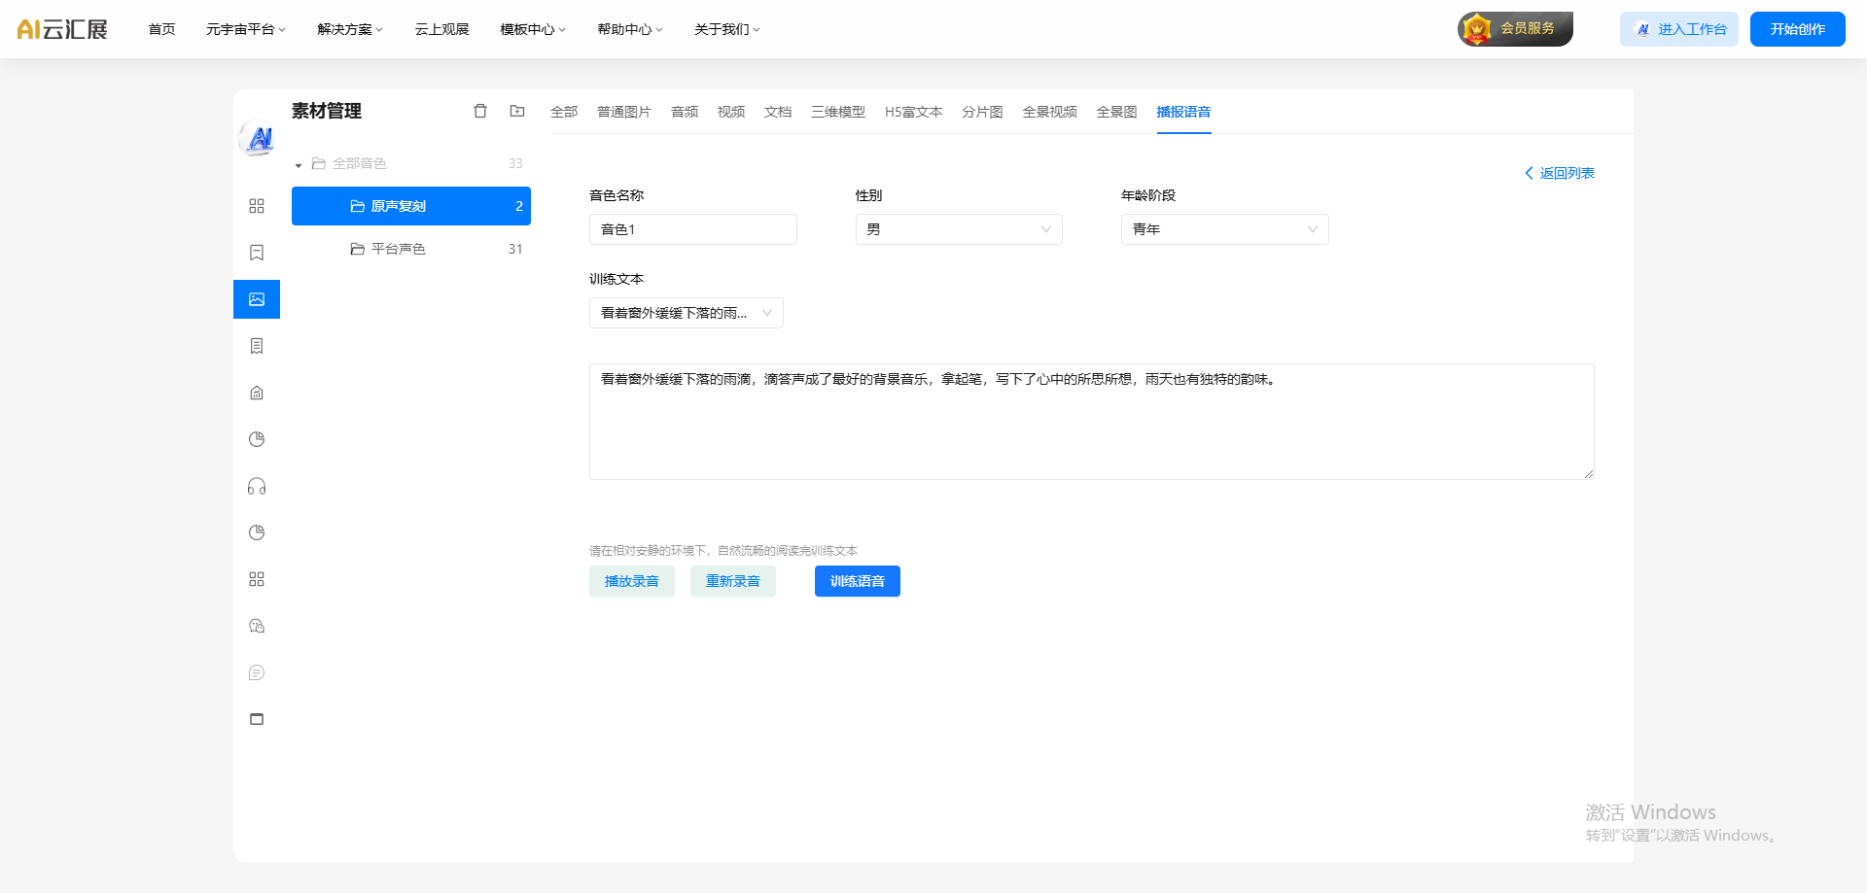1867x893 pixels.
Task: Click the 训练语音 button
Action: pyautogui.click(x=857, y=581)
